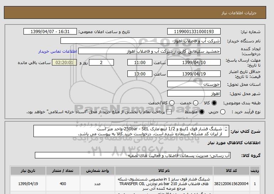Tick the اسناد خزانه اسلامی payment checkbox
This screenshot has width=274, height=194.
[x=169, y=112]
